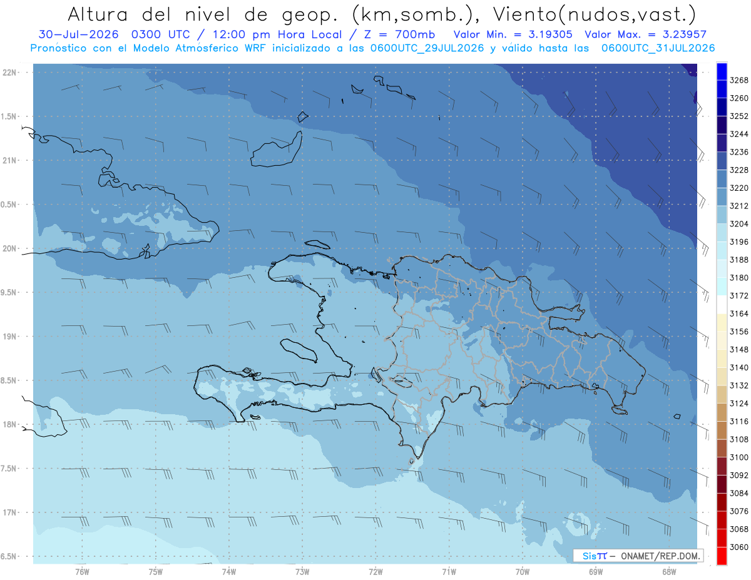
Task: Click the 'ONAMET/REP.DOM.' credit label
Action: pyautogui.click(x=660, y=556)
